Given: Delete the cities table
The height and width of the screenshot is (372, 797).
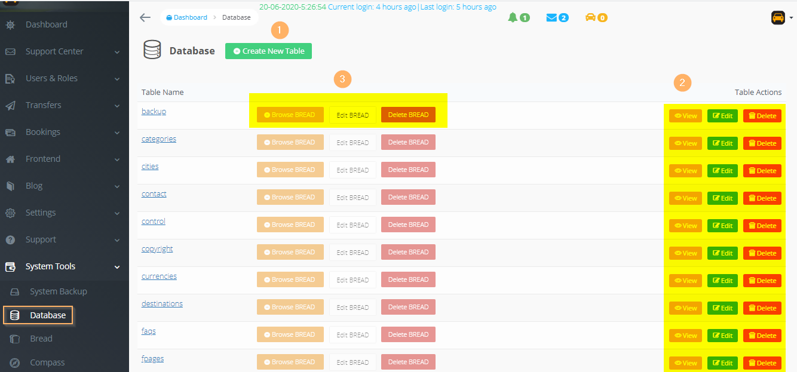Looking at the screenshot, I should click(x=762, y=171).
